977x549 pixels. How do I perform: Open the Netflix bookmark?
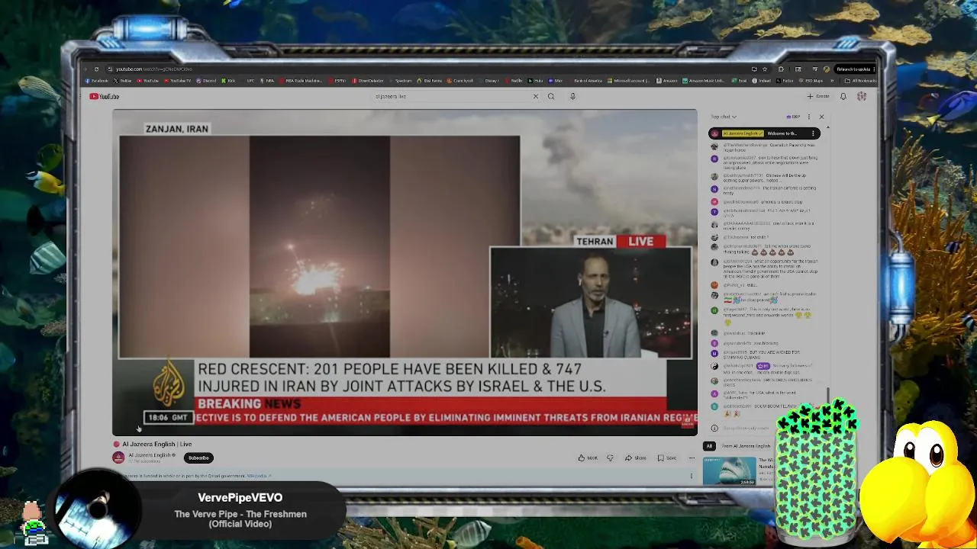[514, 81]
